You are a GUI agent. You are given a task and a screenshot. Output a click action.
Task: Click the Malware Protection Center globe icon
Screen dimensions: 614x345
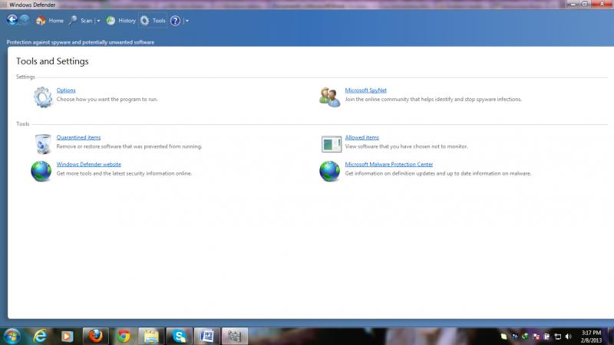tap(330, 171)
